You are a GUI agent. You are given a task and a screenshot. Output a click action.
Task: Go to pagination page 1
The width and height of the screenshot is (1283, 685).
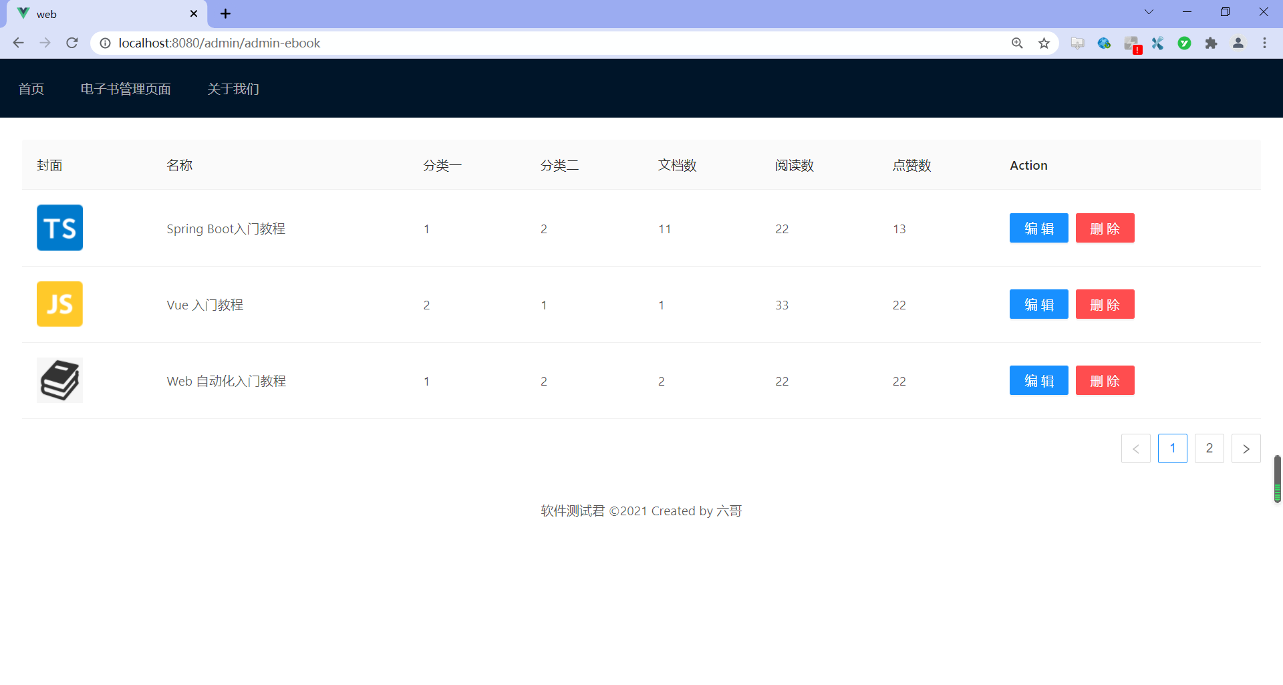(x=1172, y=448)
